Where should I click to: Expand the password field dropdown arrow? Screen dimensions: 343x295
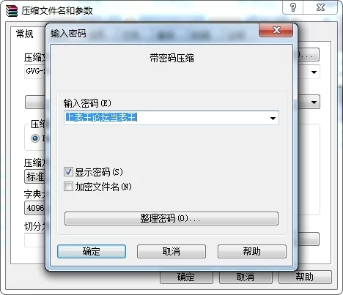pos(273,119)
